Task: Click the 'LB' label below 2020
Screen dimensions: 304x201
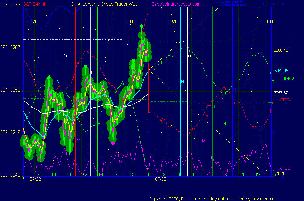Action: click(x=282, y=177)
